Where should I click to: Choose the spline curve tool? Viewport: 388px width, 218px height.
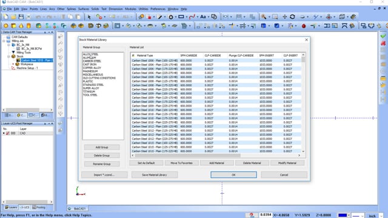click(x=192, y=17)
